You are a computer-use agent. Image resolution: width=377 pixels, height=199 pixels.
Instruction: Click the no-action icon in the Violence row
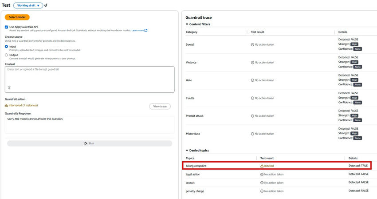pos(252,62)
